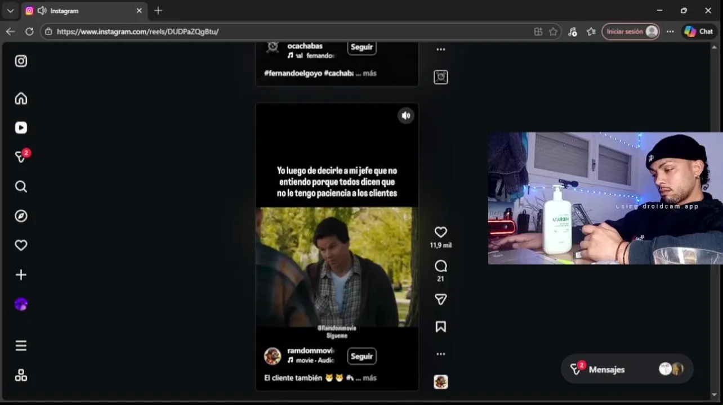The image size is (723, 405).
Task: Open the music notes toolbar icon
Action: [572, 31]
